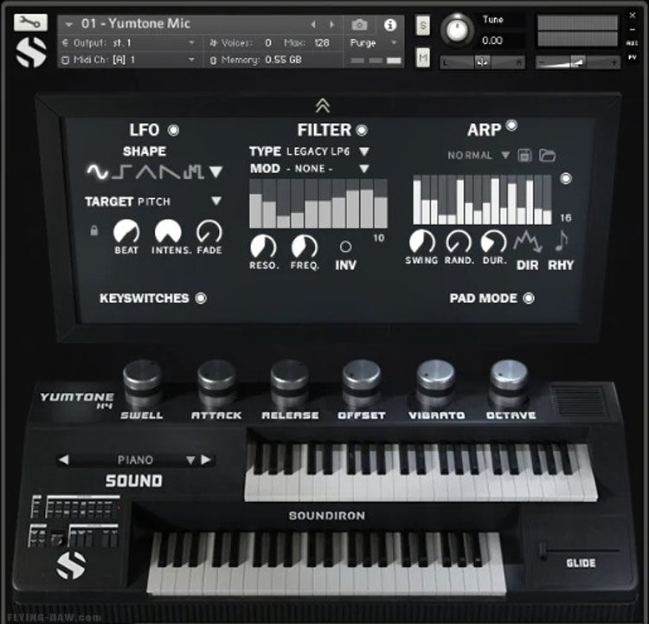Solo the instrument with S button
The width and height of the screenshot is (649, 624).
pyautogui.click(x=422, y=26)
